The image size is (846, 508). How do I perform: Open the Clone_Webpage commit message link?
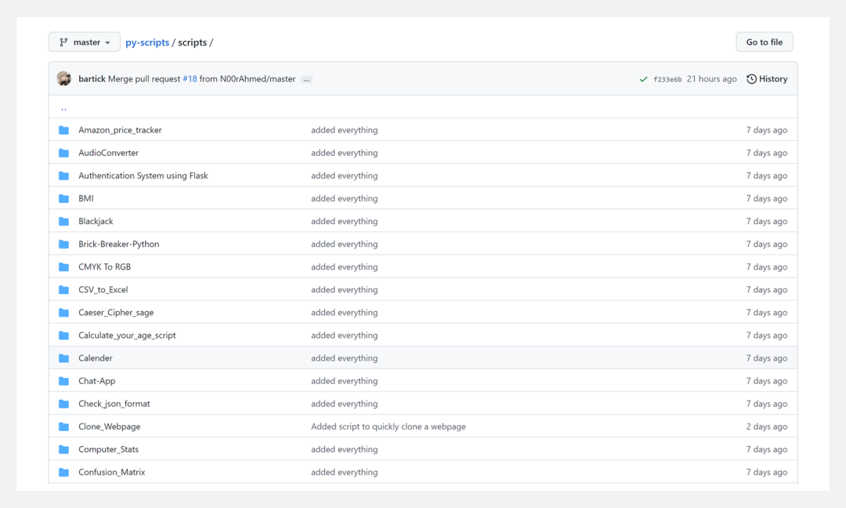pyautogui.click(x=388, y=426)
